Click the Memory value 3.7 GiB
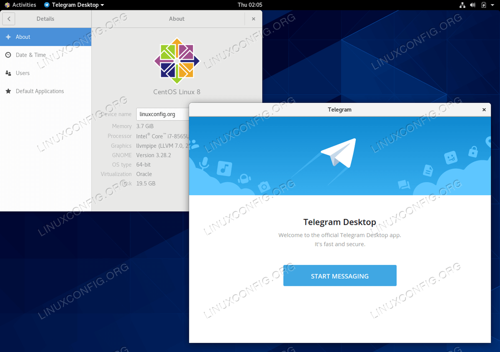Screen dimensions: 500x352 [145, 126]
